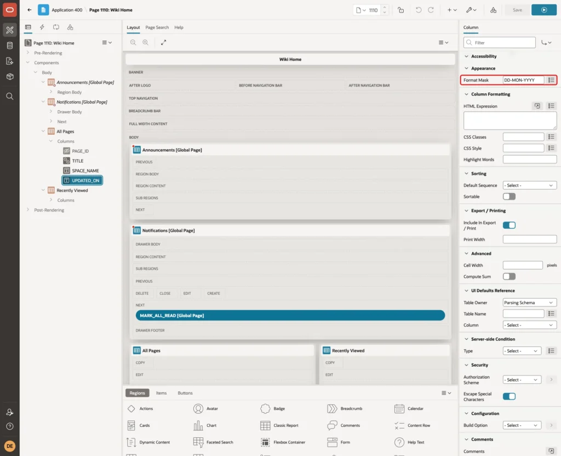
Task: Open the Table Owner dropdown
Action: pos(530,303)
